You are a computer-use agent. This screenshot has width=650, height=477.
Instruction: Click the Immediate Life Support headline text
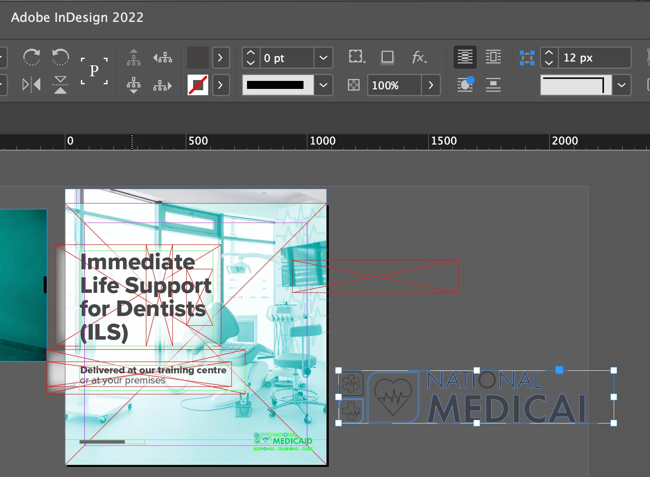coord(146,297)
